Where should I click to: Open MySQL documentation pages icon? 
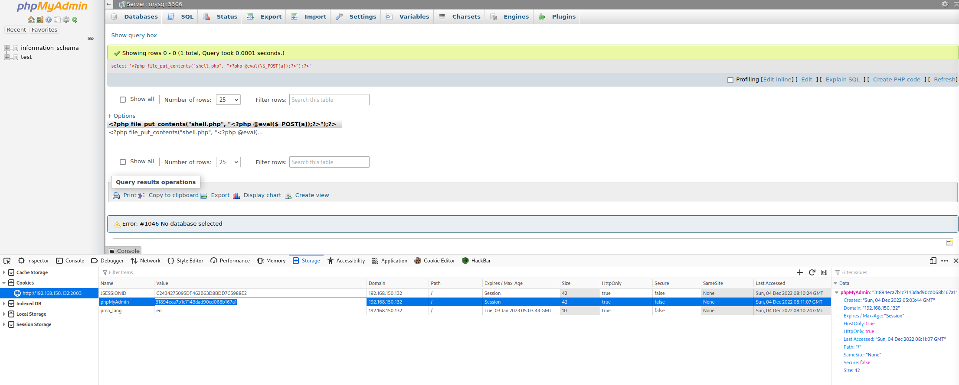click(57, 19)
